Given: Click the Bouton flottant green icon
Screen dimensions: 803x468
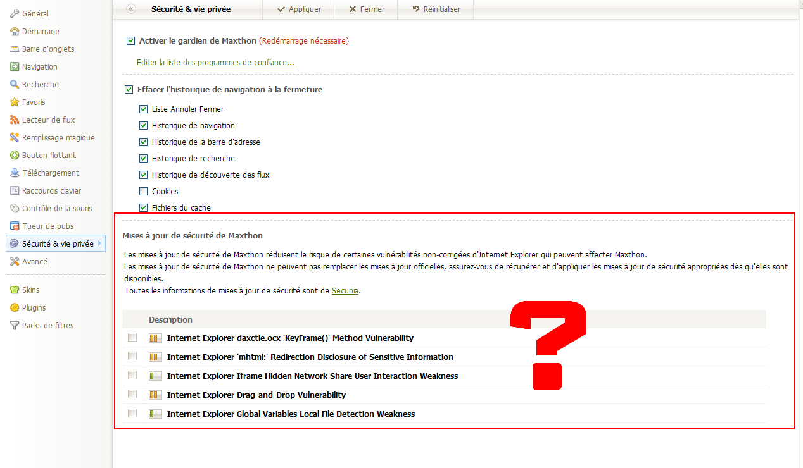Looking at the screenshot, I should click(x=15, y=156).
